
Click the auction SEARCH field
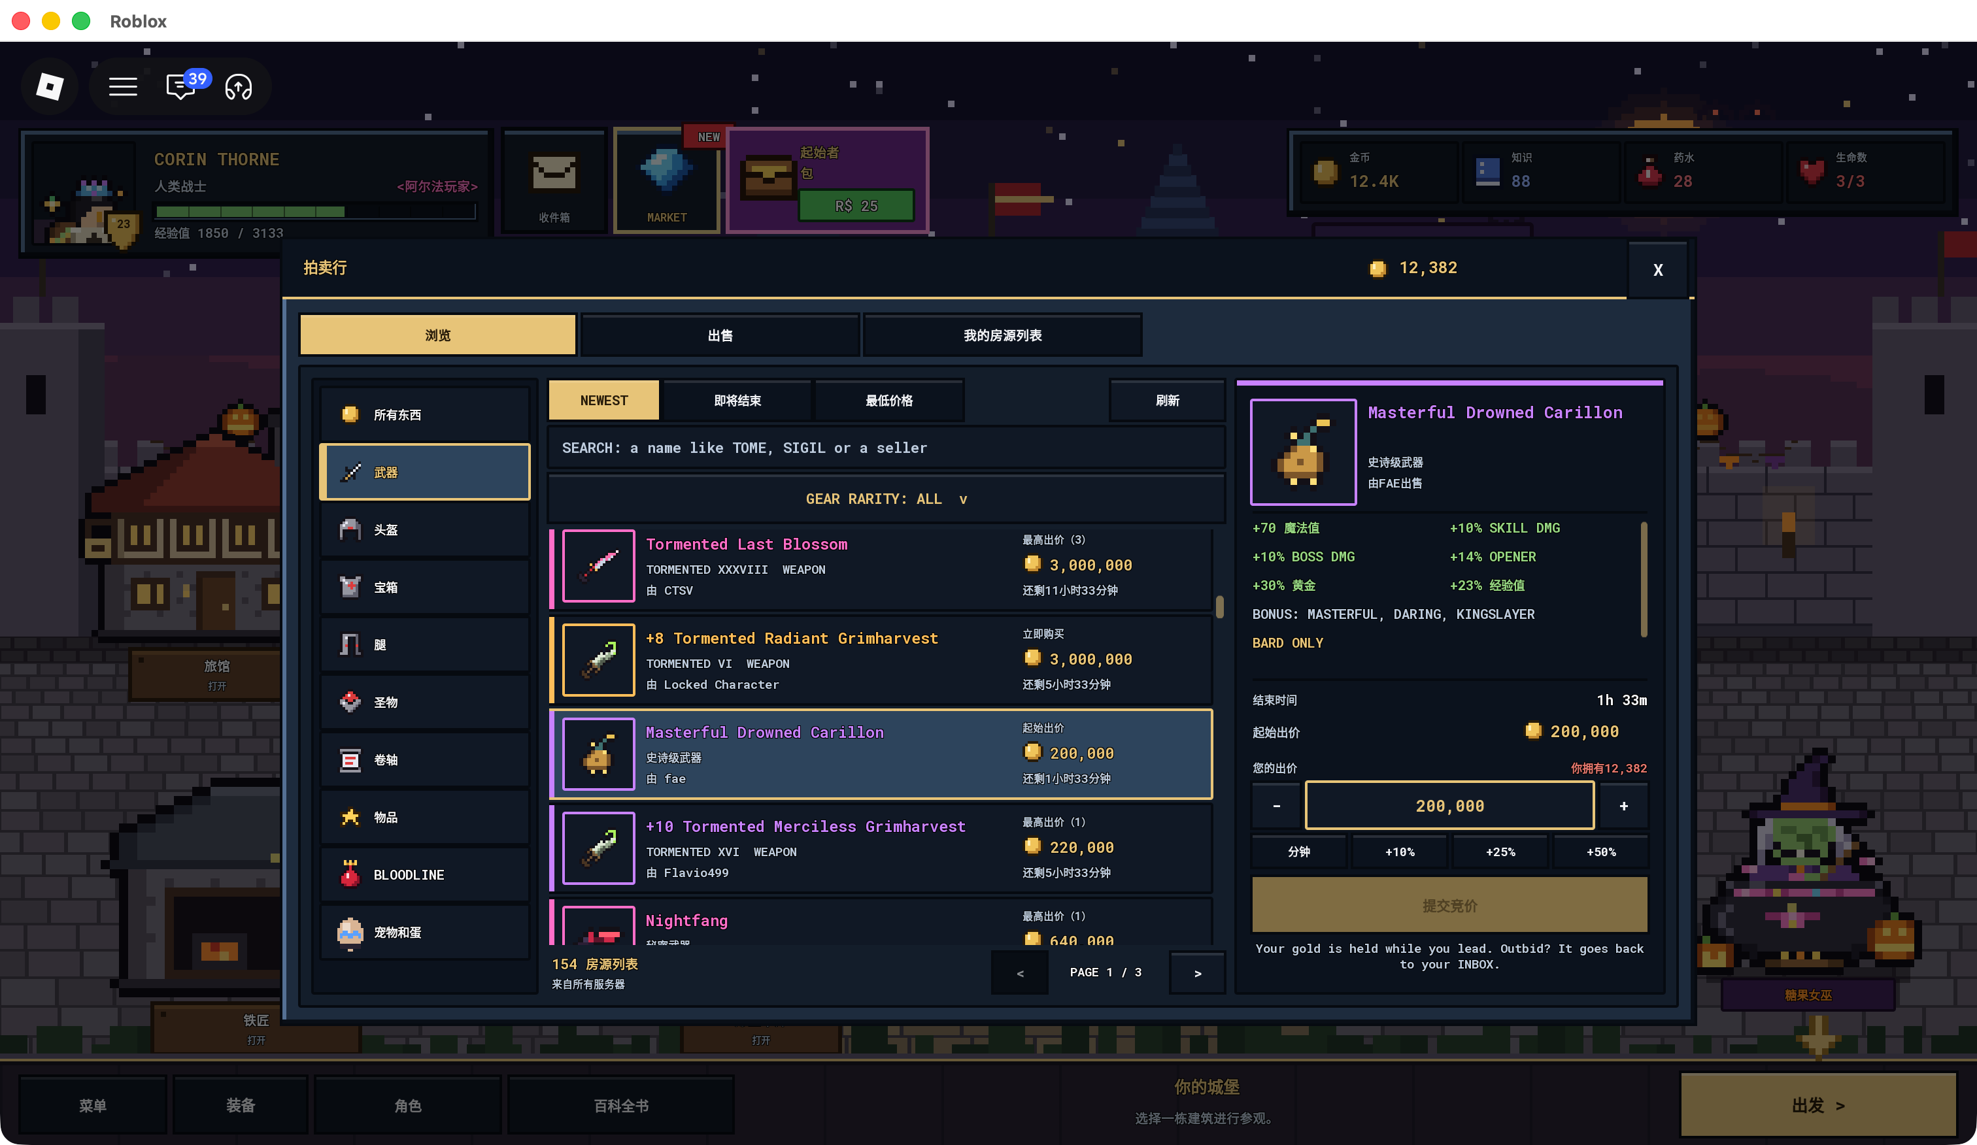pos(886,448)
